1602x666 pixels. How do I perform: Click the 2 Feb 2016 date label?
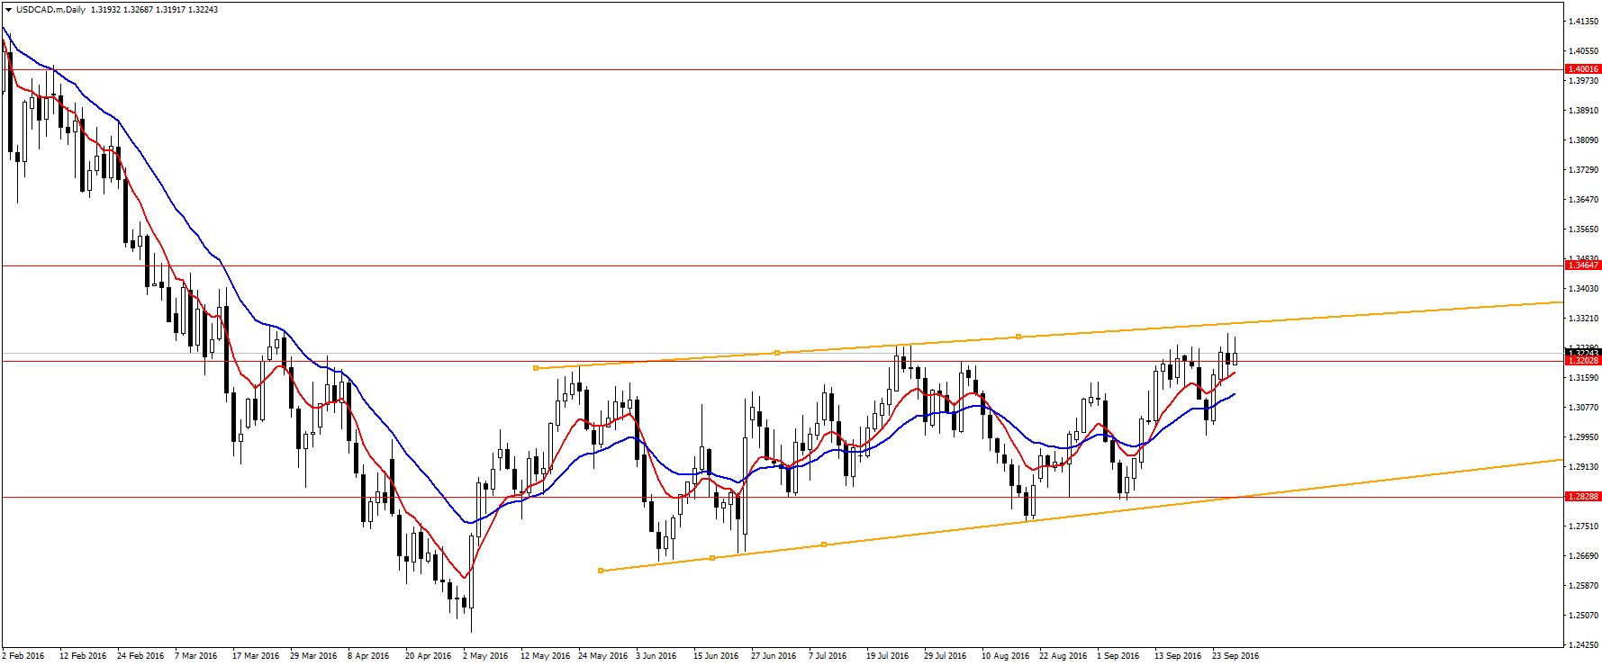click(23, 656)
